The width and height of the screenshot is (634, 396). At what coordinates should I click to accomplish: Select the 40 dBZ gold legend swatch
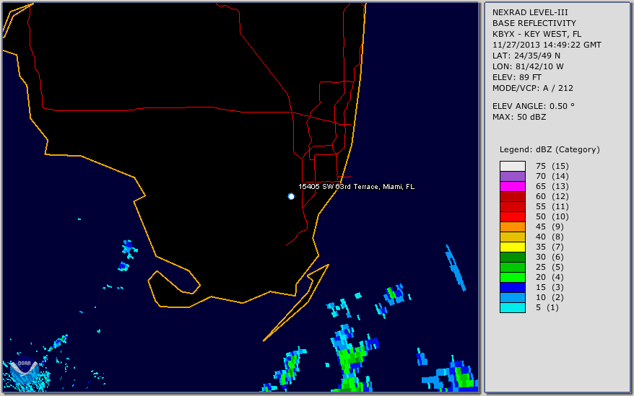[x=512, y=237]
